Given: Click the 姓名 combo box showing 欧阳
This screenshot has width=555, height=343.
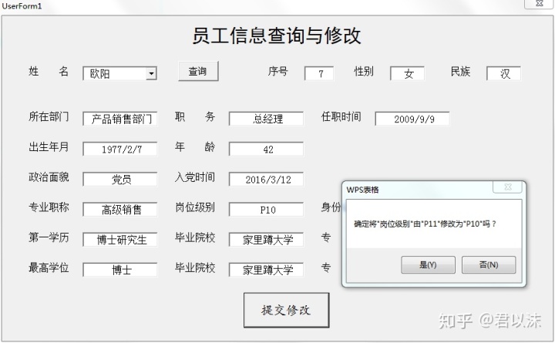Looking at the screenshot, I should point(119,73).
